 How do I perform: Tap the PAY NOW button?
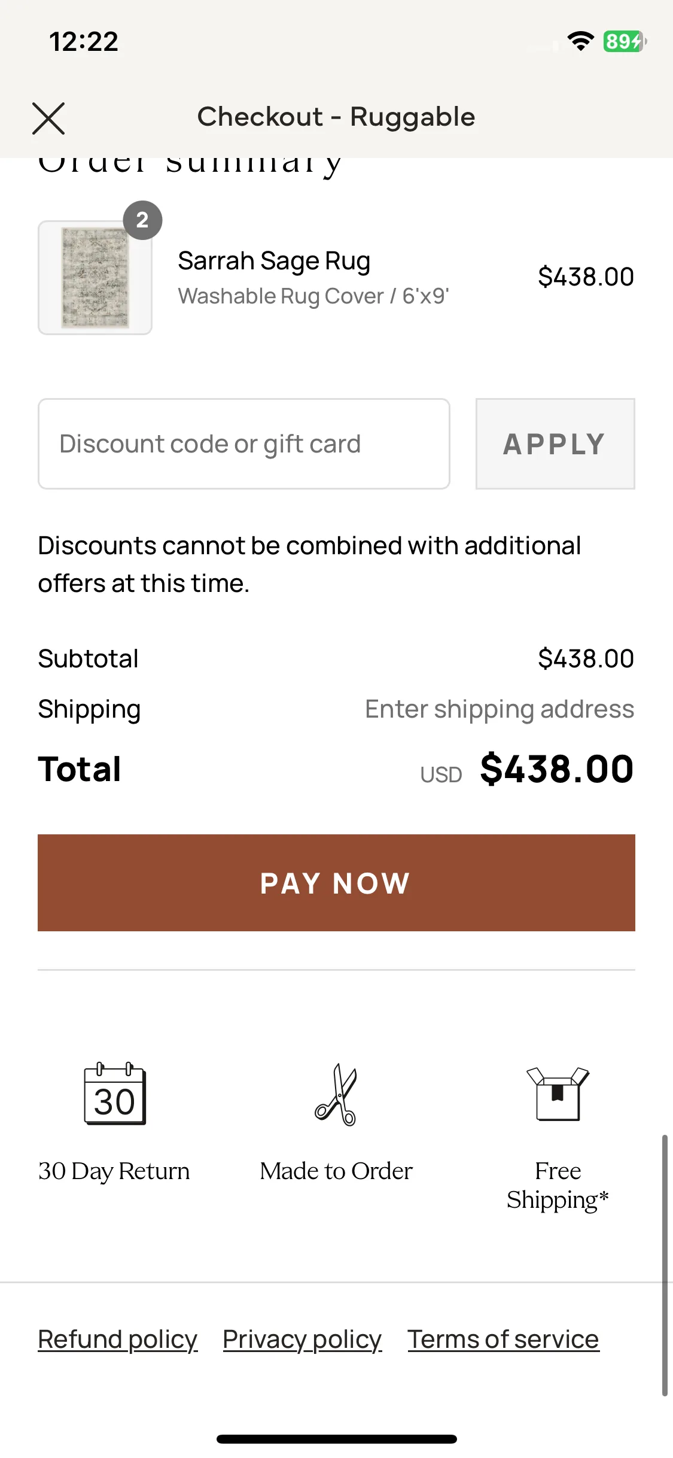pos(336,883)
